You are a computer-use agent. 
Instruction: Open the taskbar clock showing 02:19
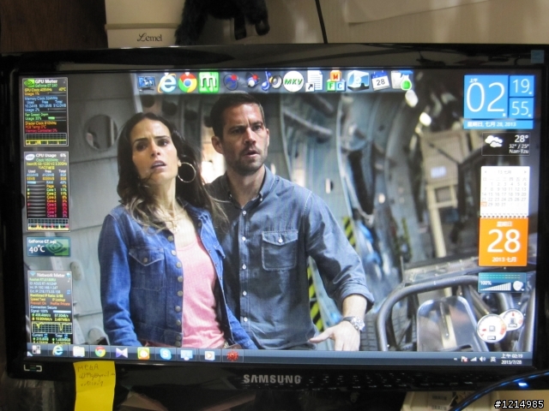tap(511, 359)
